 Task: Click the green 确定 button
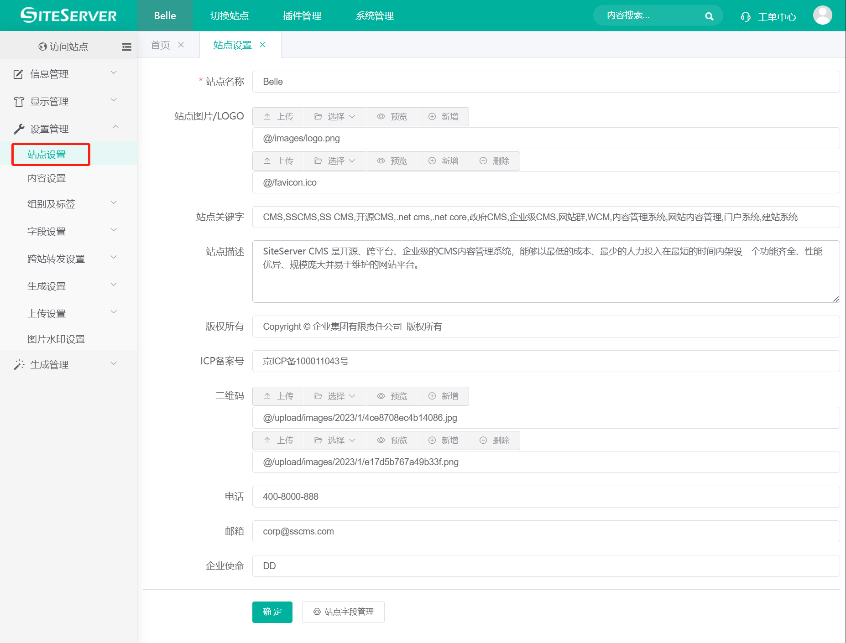(272, 612)
